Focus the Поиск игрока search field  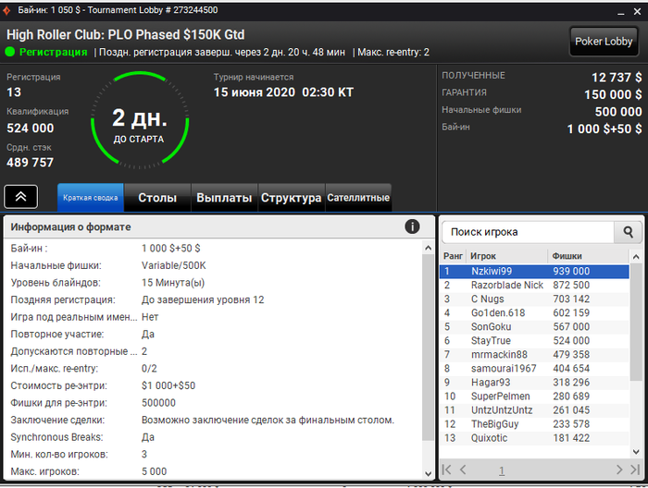(529, 232)
